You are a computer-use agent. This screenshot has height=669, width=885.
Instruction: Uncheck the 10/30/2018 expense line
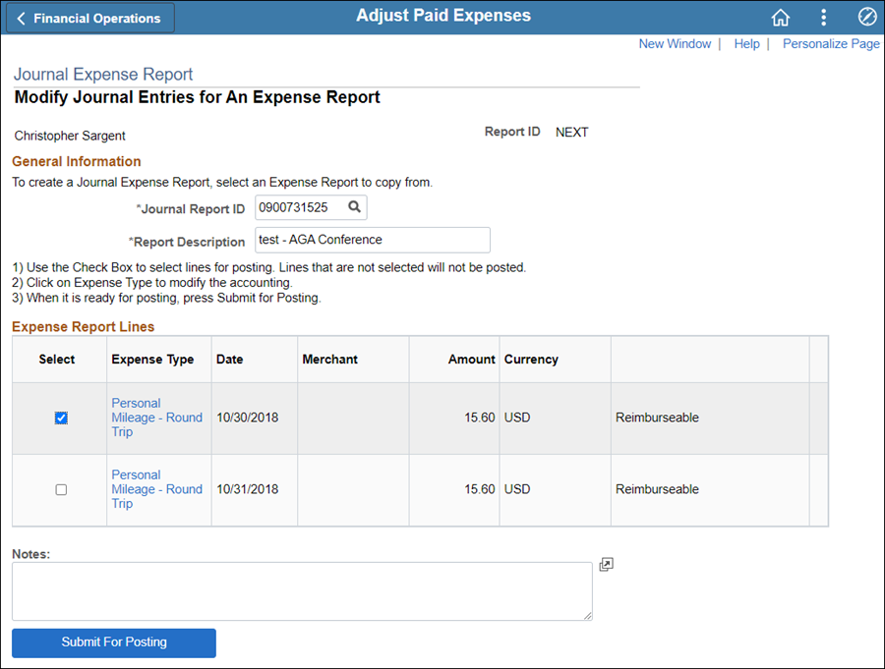(x=61, y=418)
